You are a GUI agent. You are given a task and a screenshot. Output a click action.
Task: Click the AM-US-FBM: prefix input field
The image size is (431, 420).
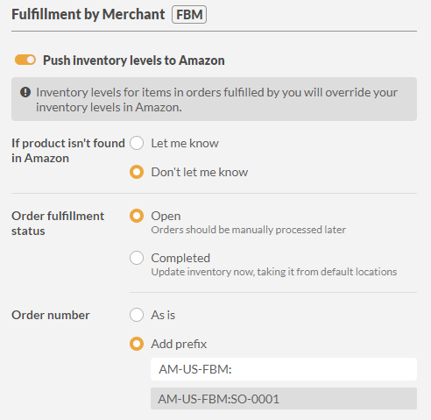(x=284, y=369)
